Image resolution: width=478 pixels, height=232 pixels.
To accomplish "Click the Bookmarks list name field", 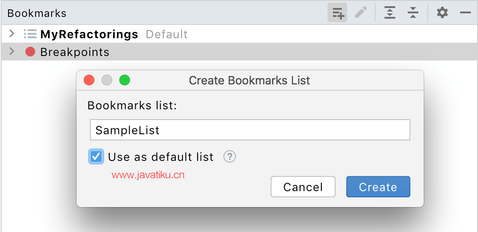I will [250, 130].
